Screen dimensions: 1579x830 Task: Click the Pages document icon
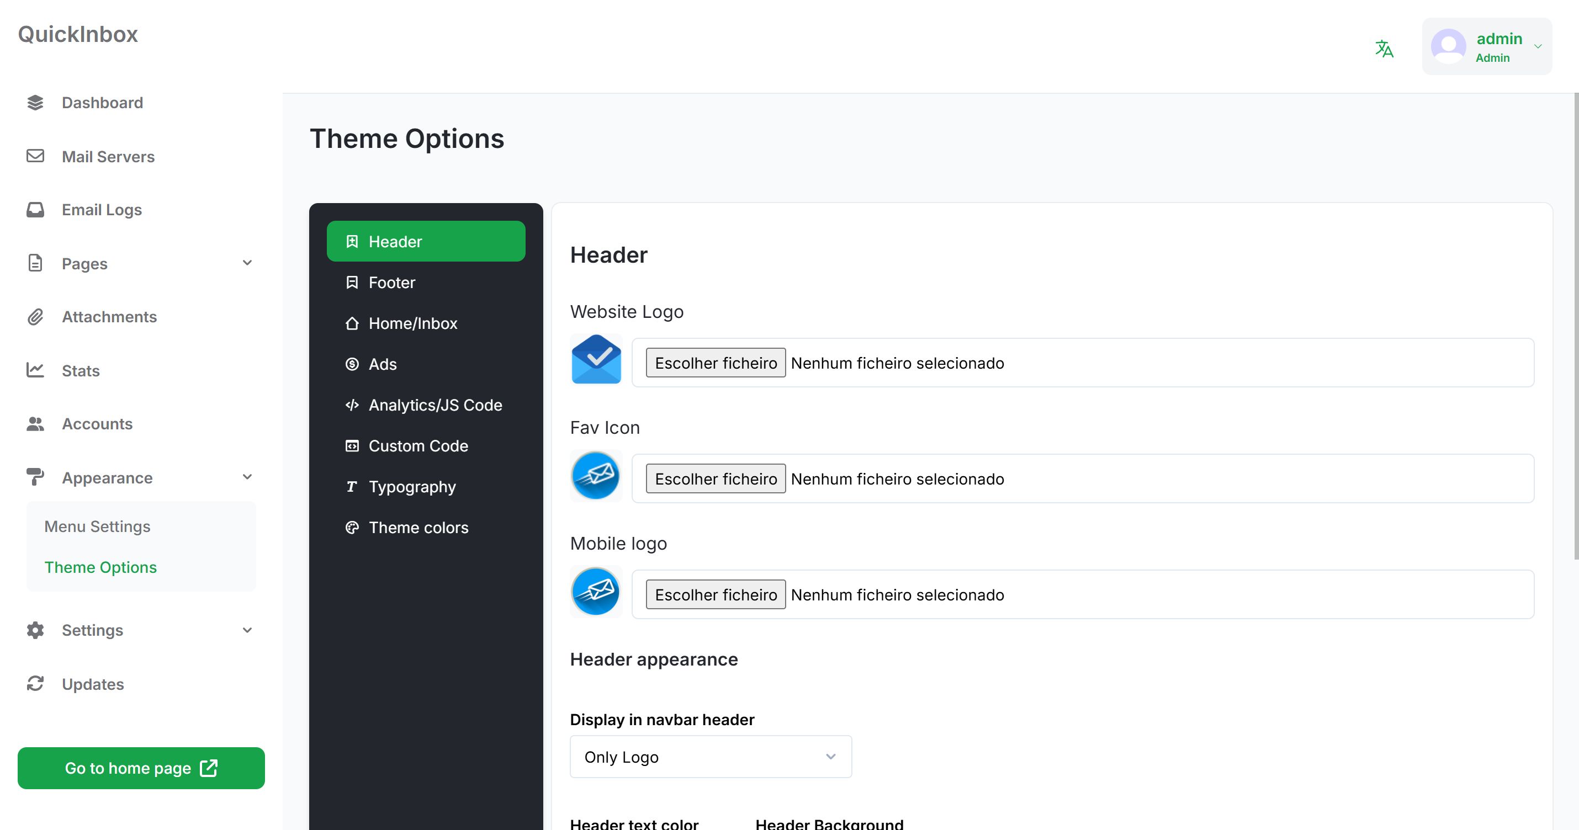point(35,263)
